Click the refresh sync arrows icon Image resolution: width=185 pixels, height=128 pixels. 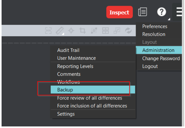(128, 31)
